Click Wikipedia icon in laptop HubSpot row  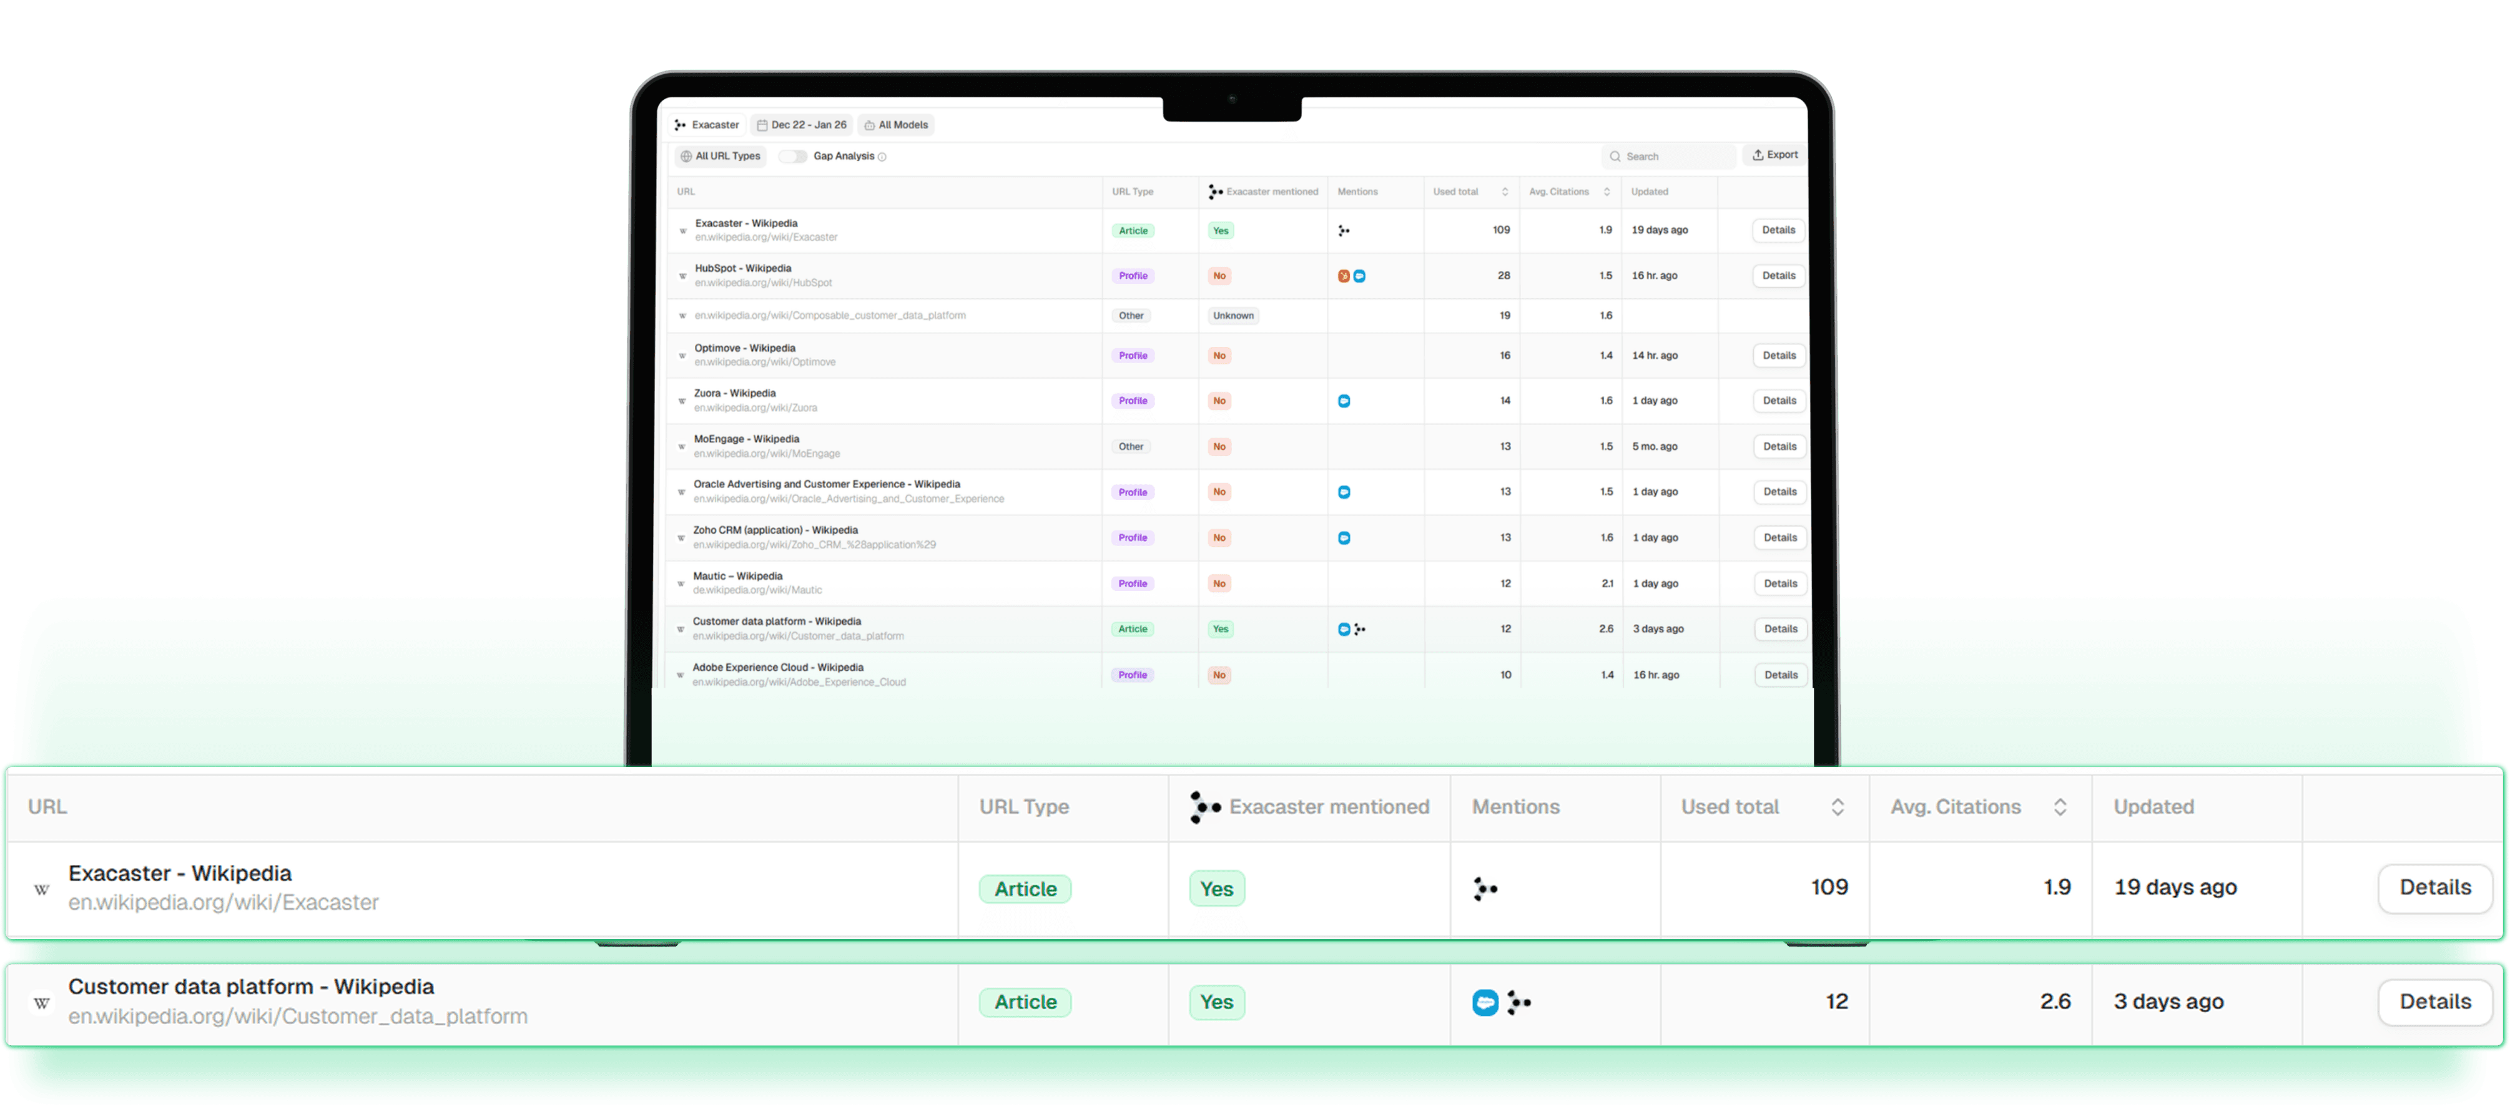682,276
